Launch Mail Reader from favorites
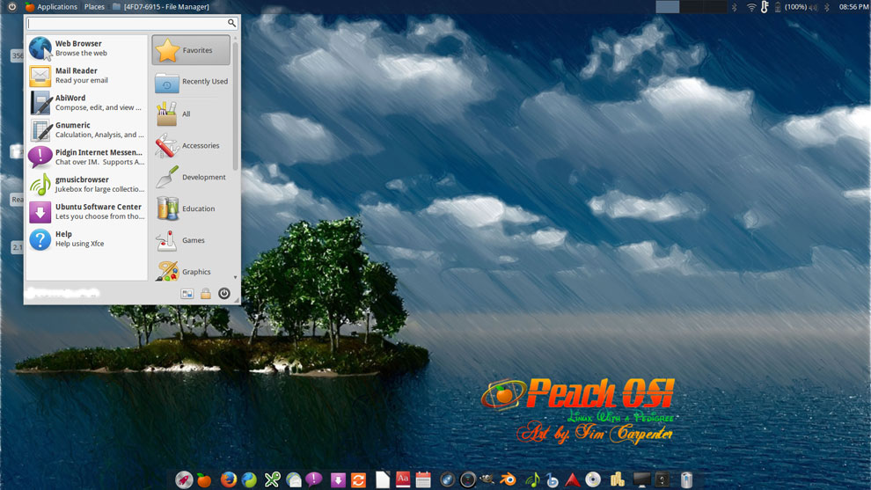871x490 pixels. point(86,76)
